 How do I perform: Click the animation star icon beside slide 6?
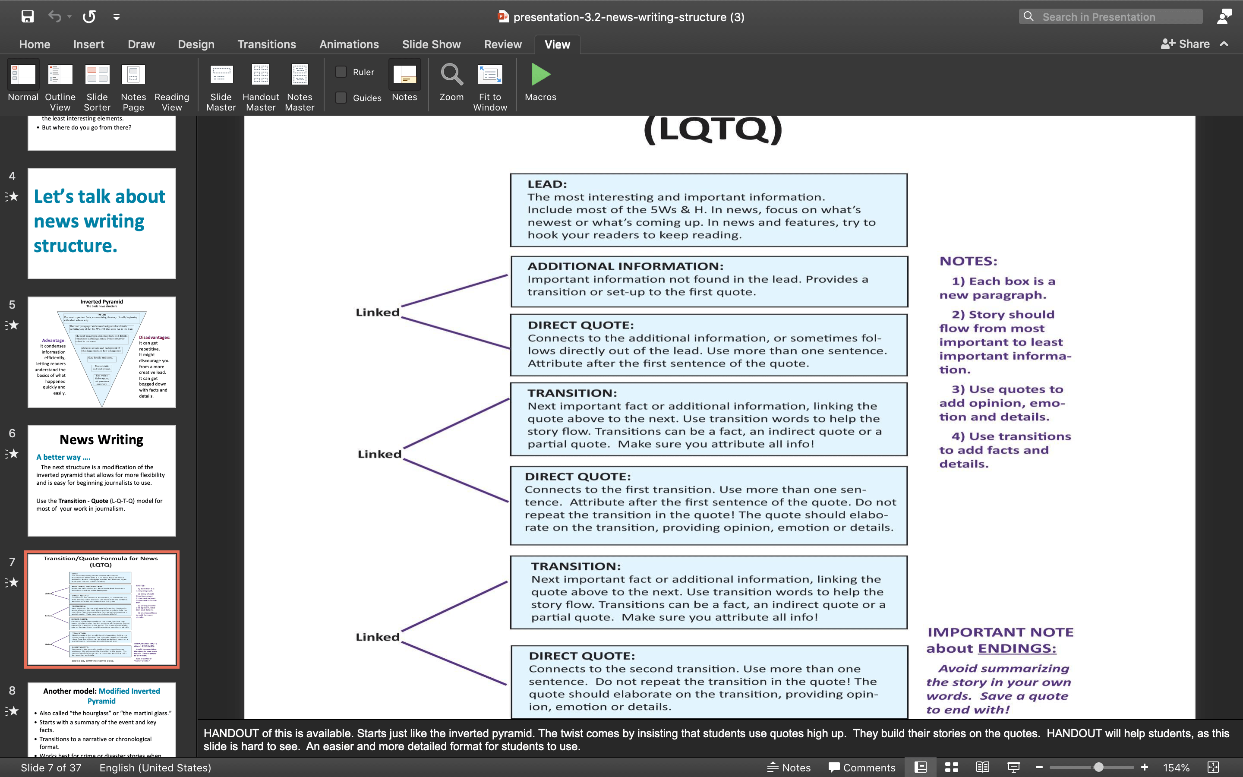click(x=13, y=453)
